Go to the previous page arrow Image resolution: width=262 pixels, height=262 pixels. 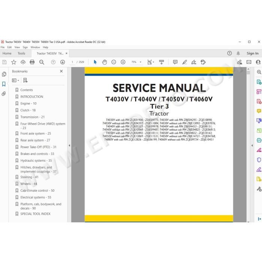pyautogui.click(x=53, y=62)
